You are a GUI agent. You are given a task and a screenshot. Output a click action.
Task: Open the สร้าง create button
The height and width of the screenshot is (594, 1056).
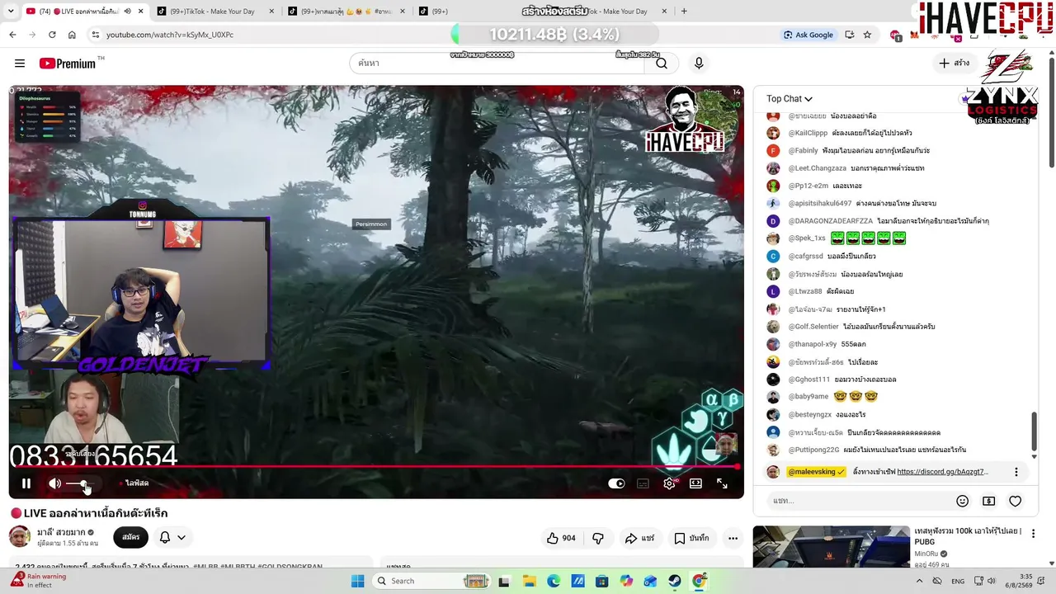coord(954,64)
